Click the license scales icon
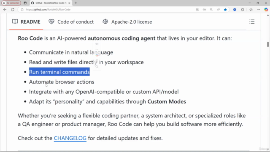The height and width of the screenshot is (152, 270). click(x=105, y=22)
